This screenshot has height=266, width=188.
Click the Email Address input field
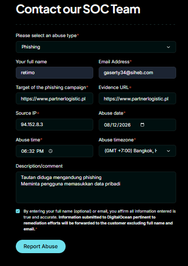[x=137, y=73]
